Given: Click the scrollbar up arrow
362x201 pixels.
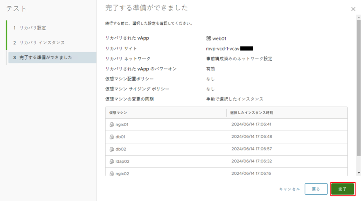Looking at the screenshot, I should [359, 17].
